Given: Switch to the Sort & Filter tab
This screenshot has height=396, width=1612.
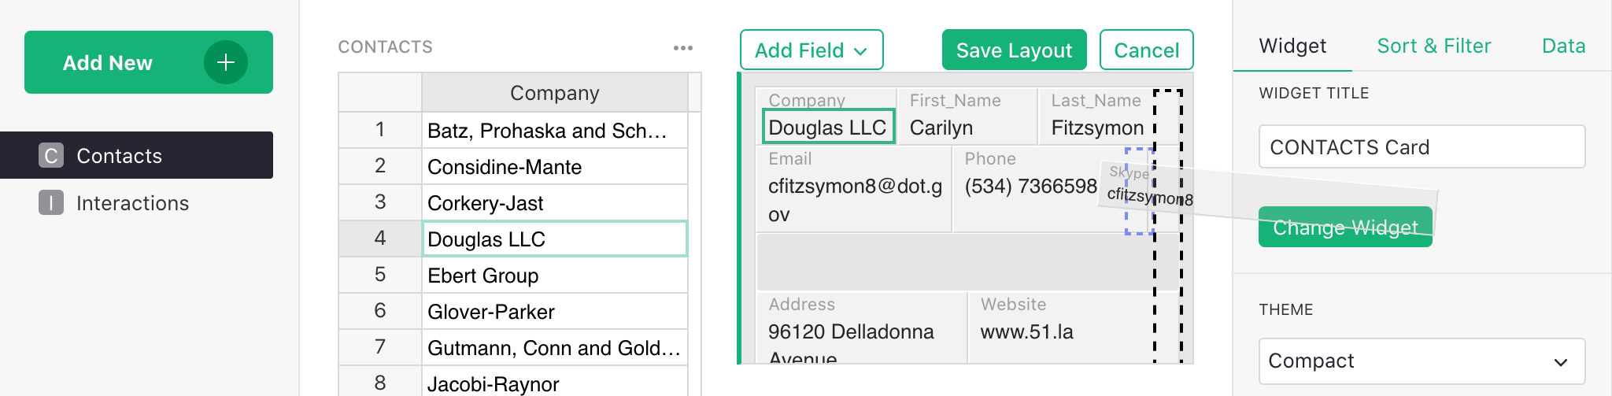Looking at the screenshot, I should [x=1433, y=46].
